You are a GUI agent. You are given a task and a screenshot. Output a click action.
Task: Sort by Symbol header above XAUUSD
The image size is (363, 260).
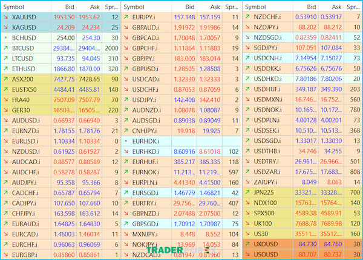point(14,7)
